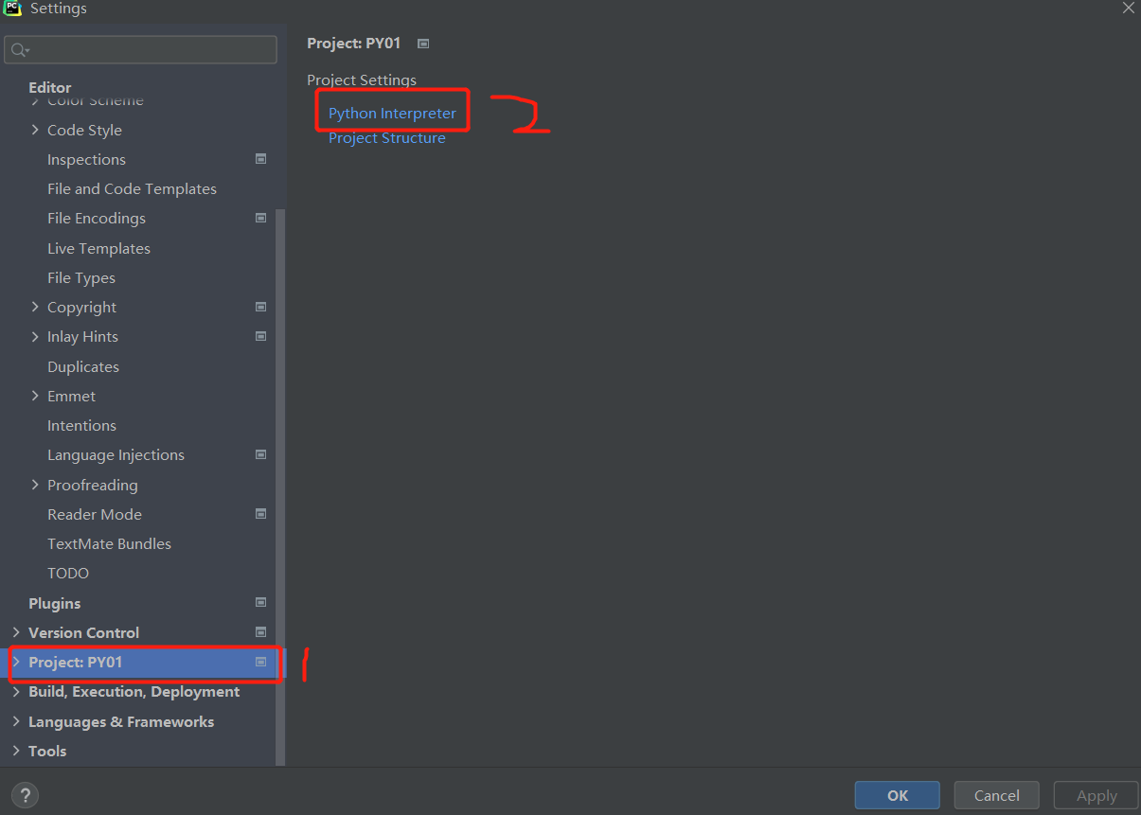Image resolution: width=1141 pixels, height=815 pixels.
Task: Select Tools in the settings tree
Action: coord(47,751)
